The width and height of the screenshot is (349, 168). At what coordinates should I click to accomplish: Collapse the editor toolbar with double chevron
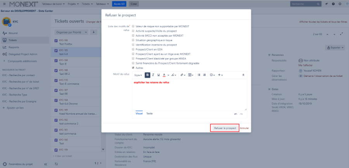pyautogui.click(x=243, y=75)
